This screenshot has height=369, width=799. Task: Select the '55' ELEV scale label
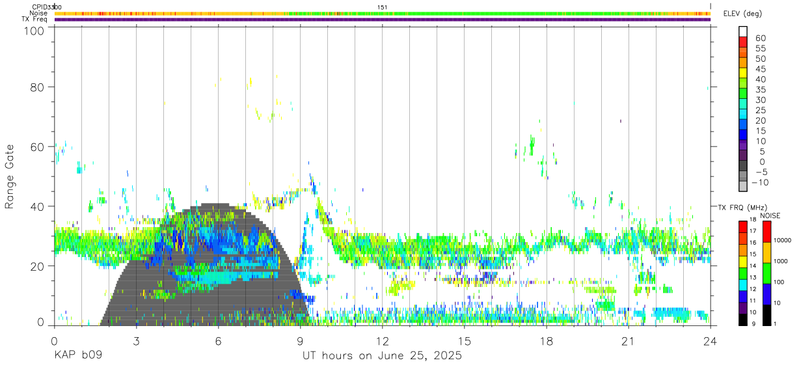point(761,49)
